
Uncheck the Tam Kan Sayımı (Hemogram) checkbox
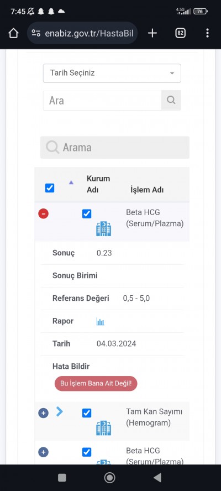(x=87, y=413)
